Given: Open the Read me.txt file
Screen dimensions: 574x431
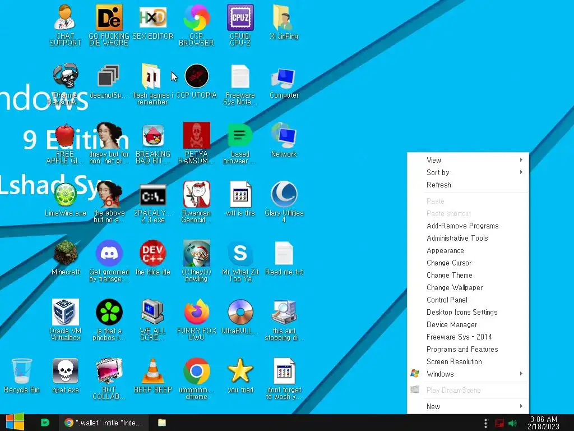Looking at the screenshot, I should (284, 258).
